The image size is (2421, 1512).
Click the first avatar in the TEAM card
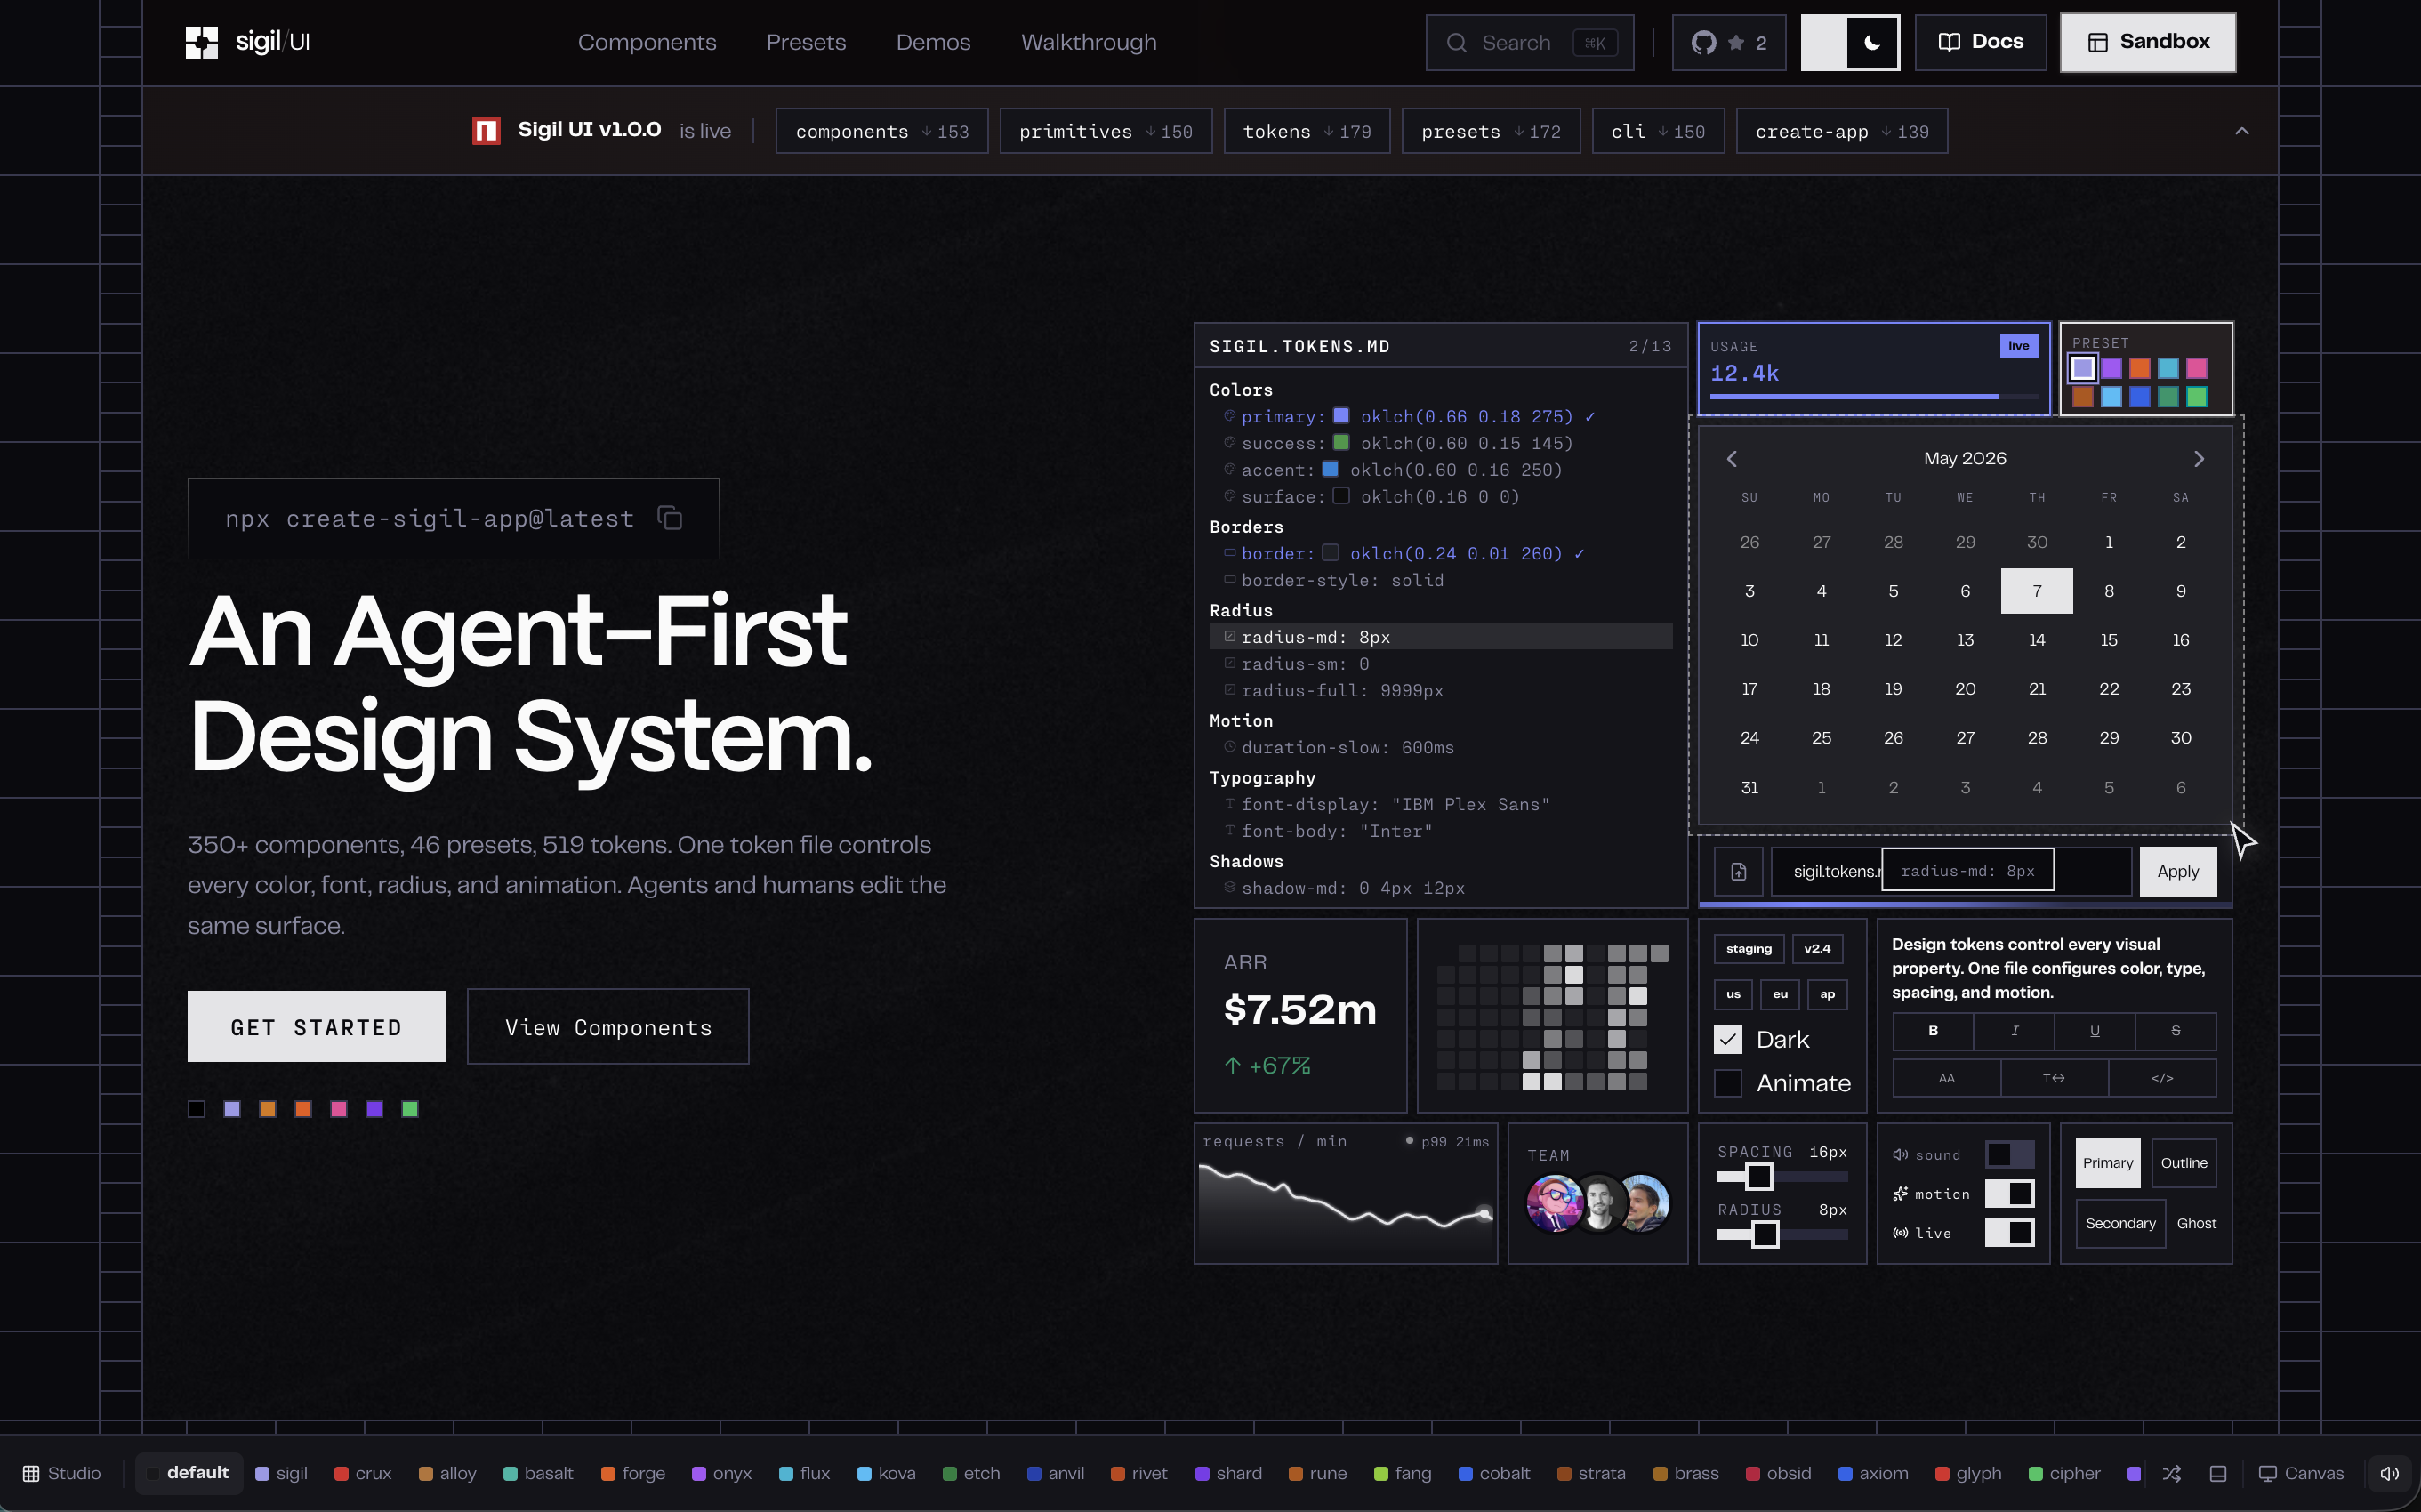click(1554, 1202)
